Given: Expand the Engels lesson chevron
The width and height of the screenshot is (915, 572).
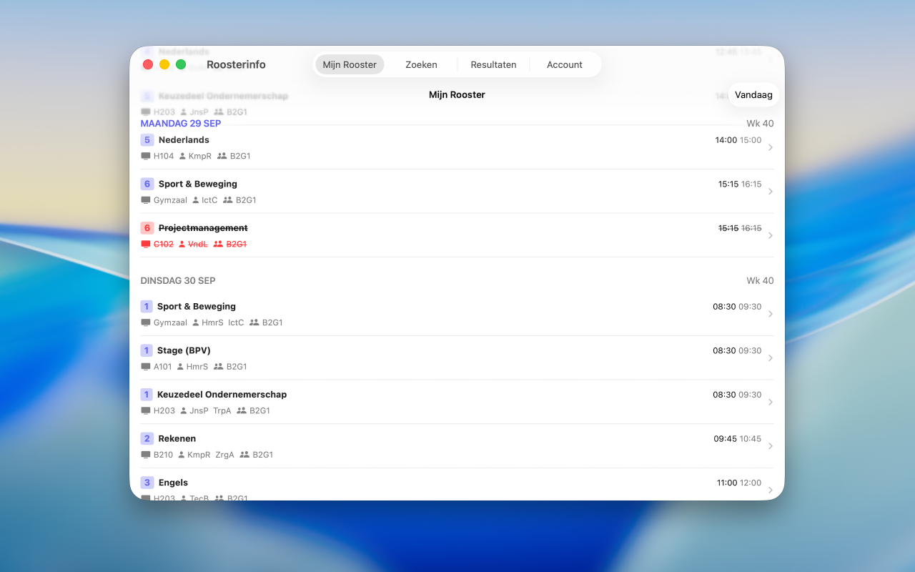Looking at the screenshot, I should pos(771,490).
